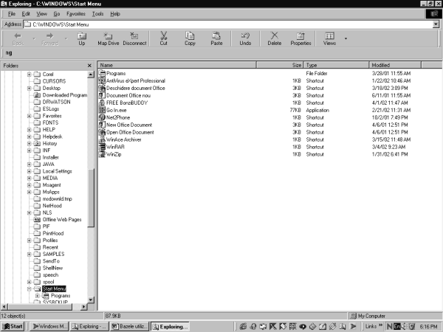Open the View menu
443x332 pixels.
(41, 14)
